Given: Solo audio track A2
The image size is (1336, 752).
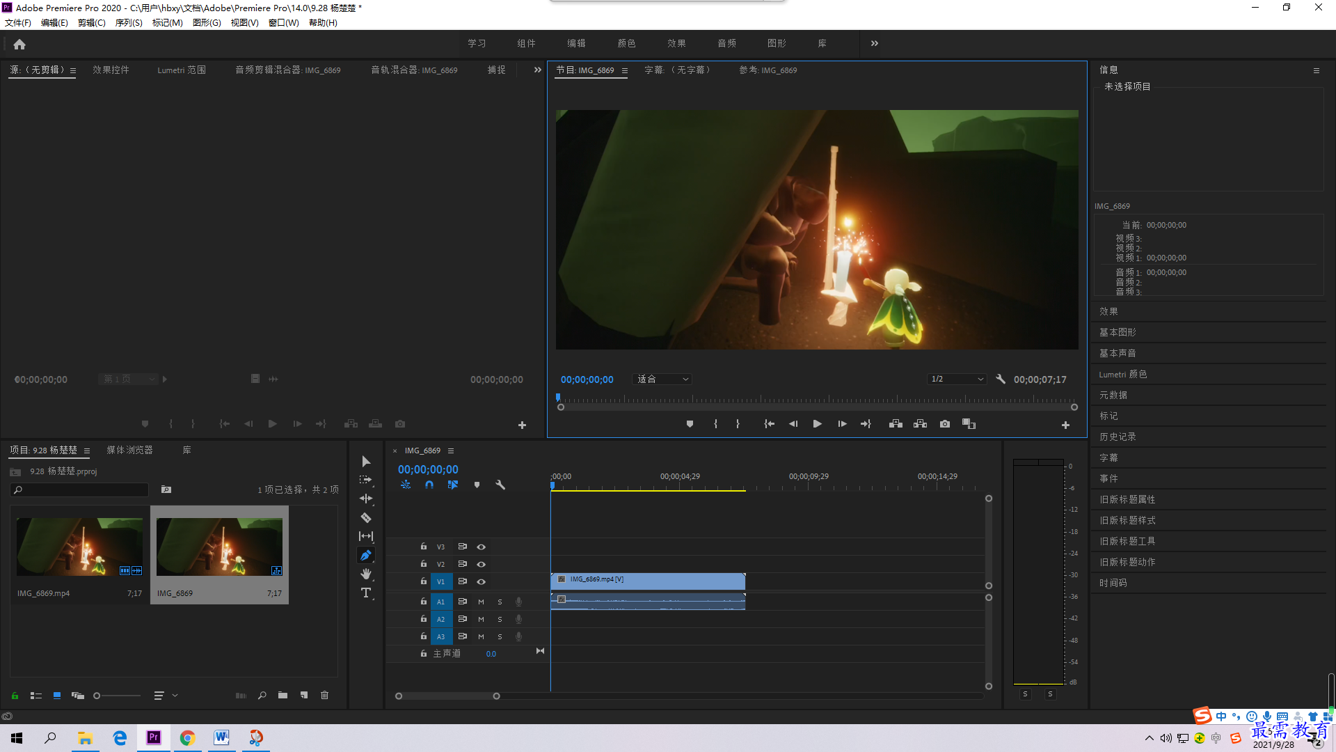Looking at the screenshot, I should [500, 619].
